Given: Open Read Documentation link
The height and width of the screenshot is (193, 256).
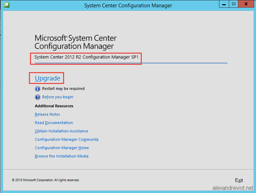Looking at the screenshot, I should pyautogui.click(x=54, y=123).
